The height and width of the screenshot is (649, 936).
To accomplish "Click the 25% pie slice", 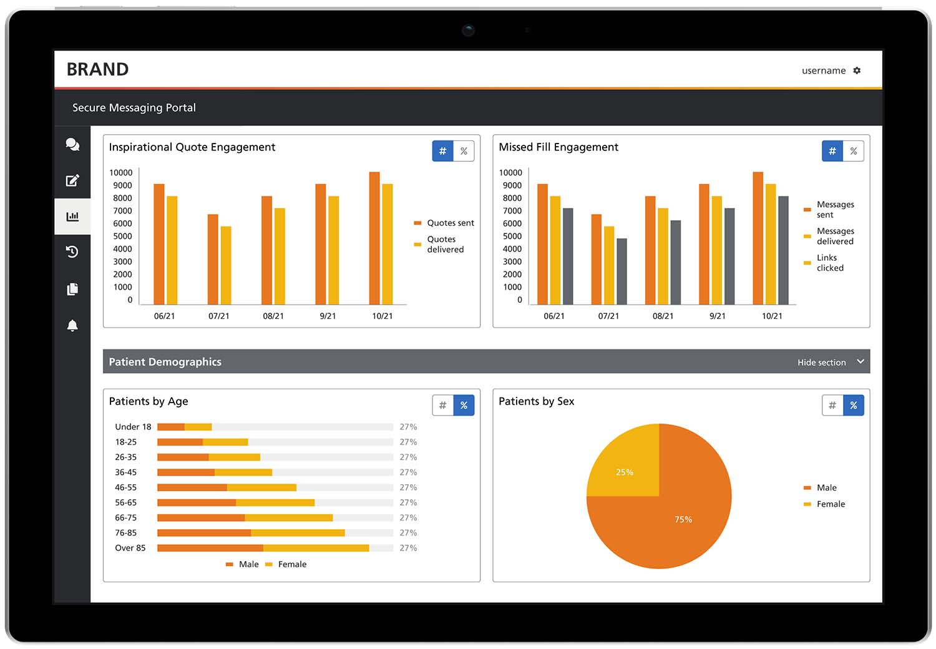I will pos(625,472).
